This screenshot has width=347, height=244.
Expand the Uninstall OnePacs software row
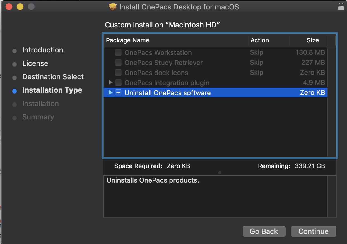110,93
